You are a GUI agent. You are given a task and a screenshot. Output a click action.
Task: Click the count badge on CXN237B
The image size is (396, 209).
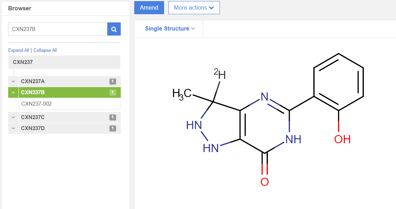113,93
